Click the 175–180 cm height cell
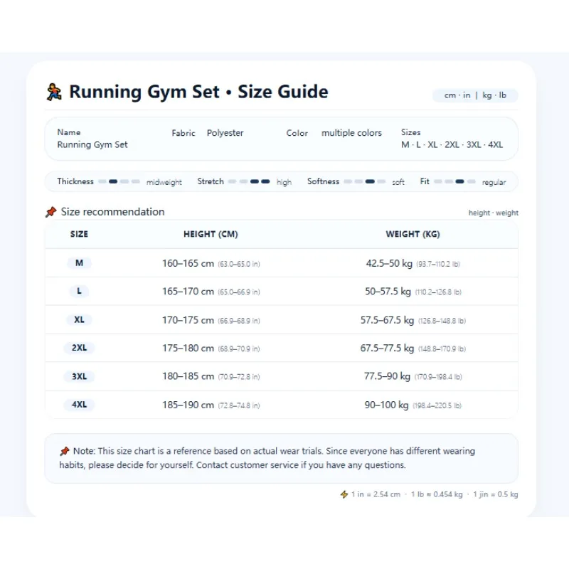This screenshot has height=569, width=569. [211, 348]
